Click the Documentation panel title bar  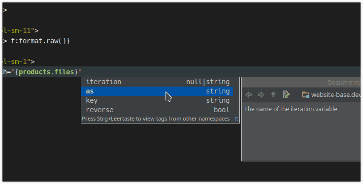click(301, 83)
